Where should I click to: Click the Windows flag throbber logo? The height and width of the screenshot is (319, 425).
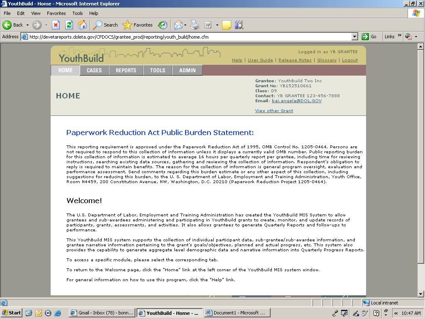(x=416, y=13)
